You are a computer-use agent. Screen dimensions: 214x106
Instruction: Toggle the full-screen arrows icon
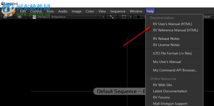click(x=112, y=17)
